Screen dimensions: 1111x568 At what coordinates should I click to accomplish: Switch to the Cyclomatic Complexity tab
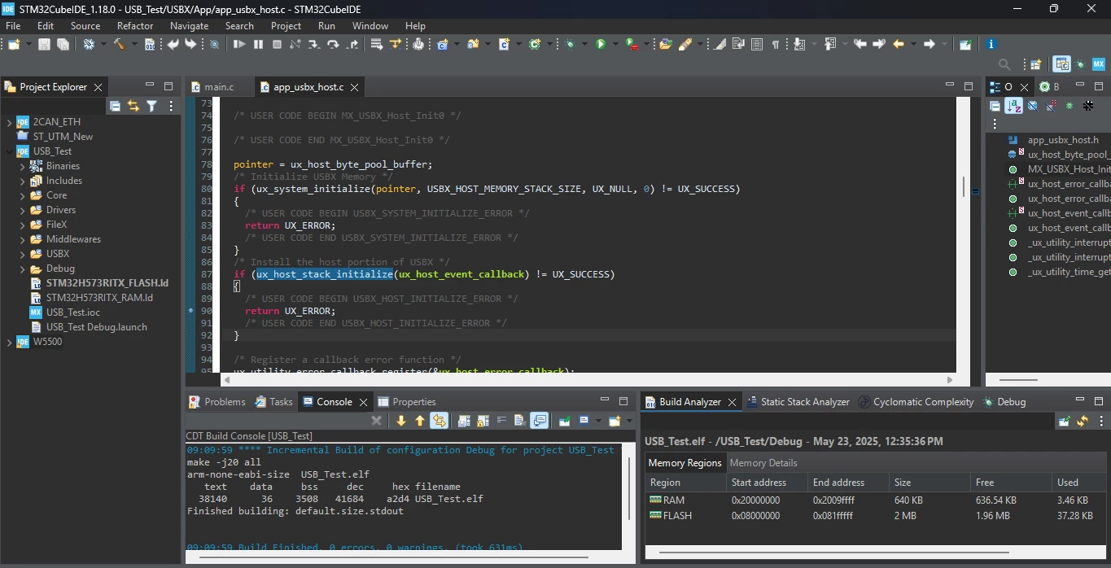pyautogui.click(x=915, y=401)
